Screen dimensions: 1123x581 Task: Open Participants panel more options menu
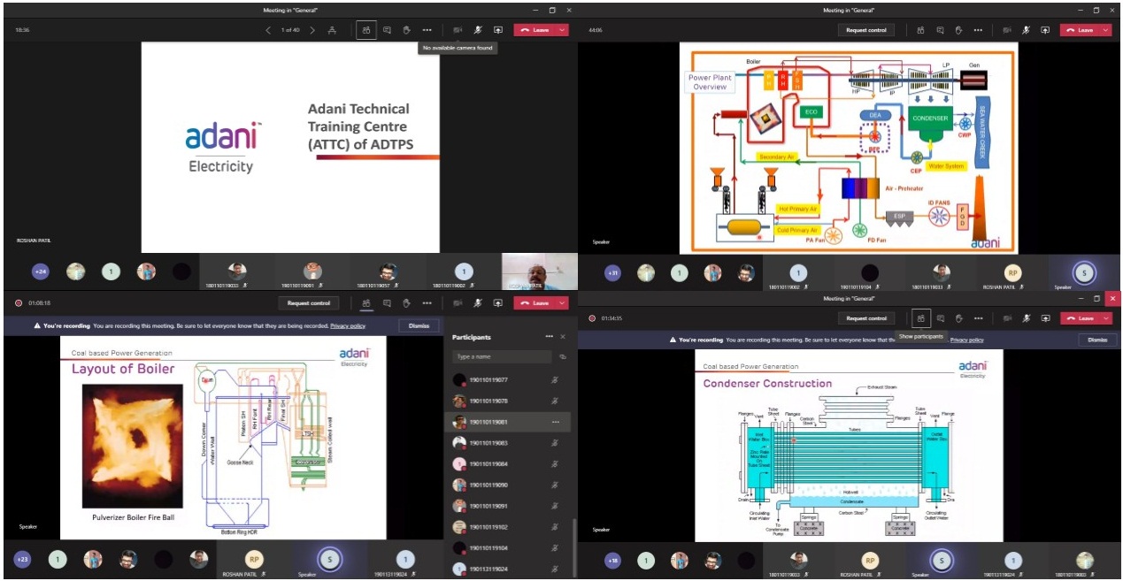(549, 337)
